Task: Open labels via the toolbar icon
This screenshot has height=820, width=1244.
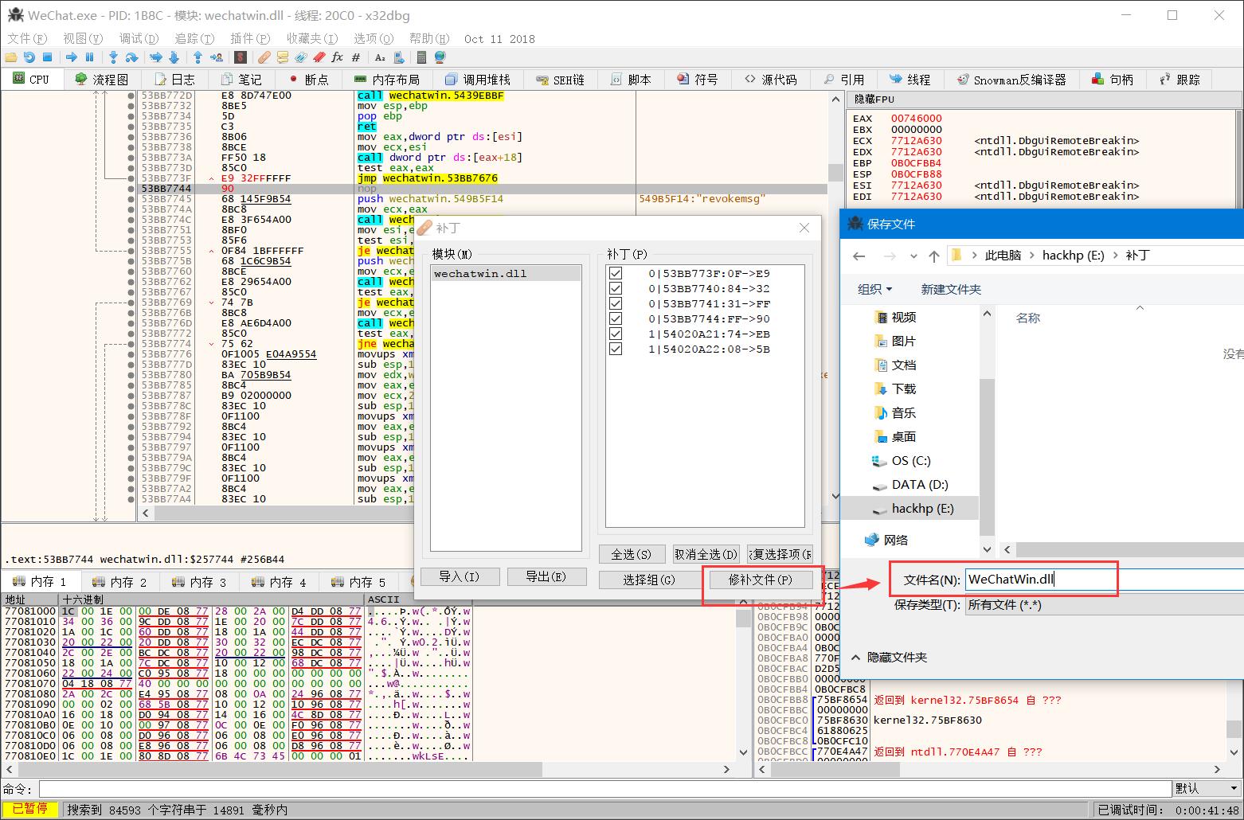Action: pos(300,57)
